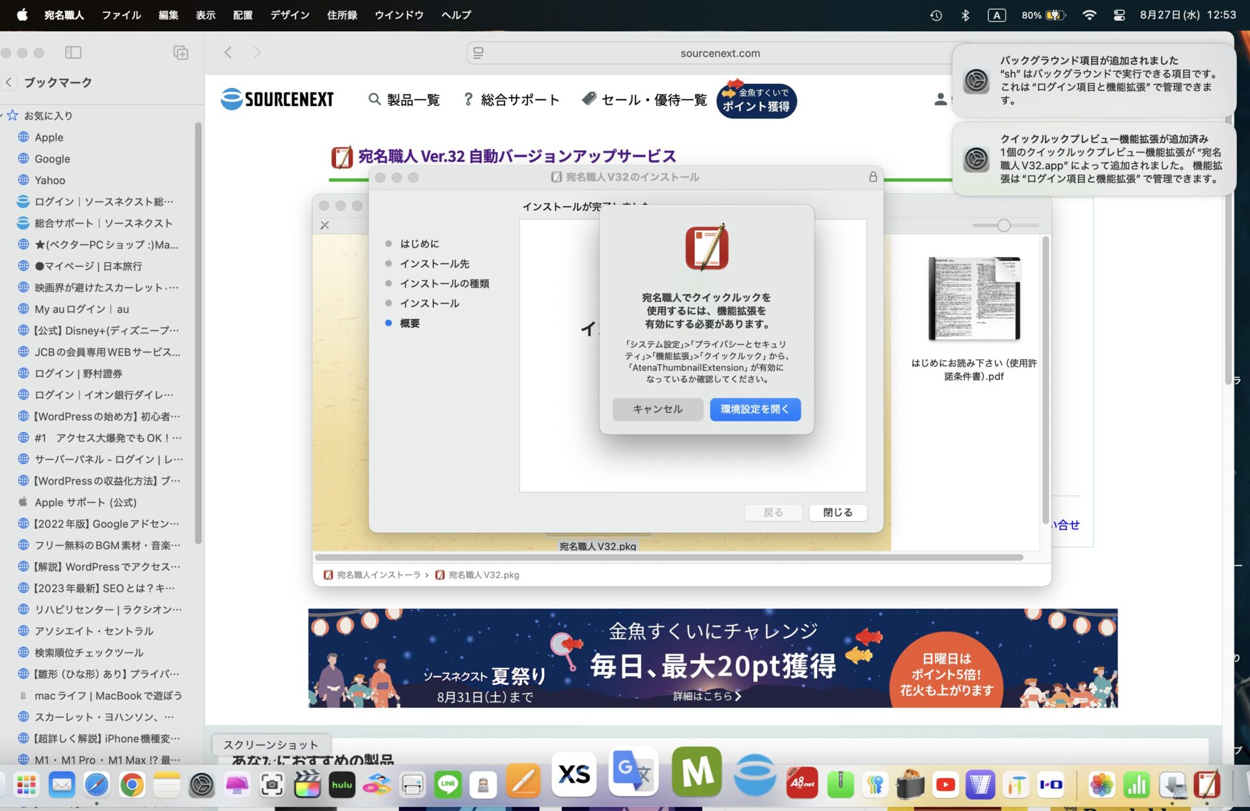
Task: Open the ファイル menu
Action: point(121,15)
